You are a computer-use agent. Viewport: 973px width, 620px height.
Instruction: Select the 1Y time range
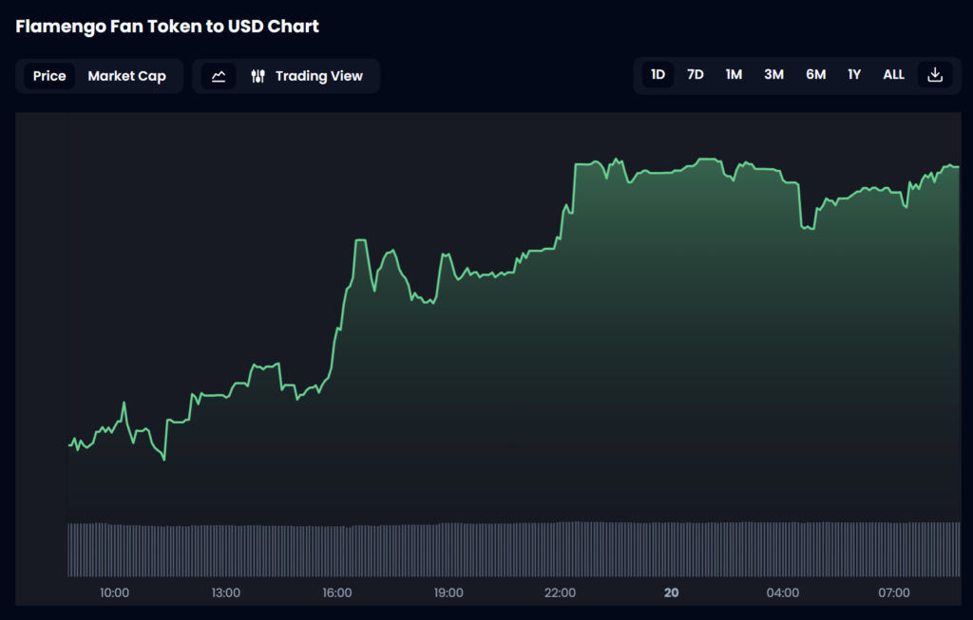tap(854, 75)
